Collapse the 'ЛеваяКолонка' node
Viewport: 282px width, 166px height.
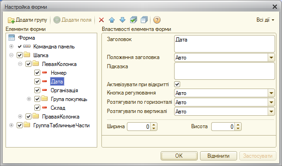20,64
